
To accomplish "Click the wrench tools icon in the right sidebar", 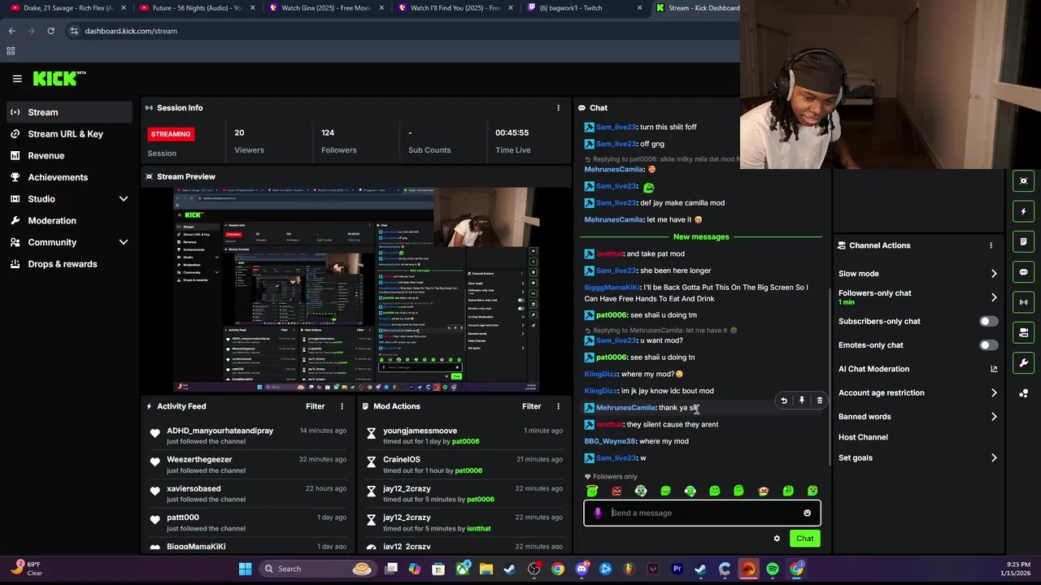I will (x=1024, y=362).
